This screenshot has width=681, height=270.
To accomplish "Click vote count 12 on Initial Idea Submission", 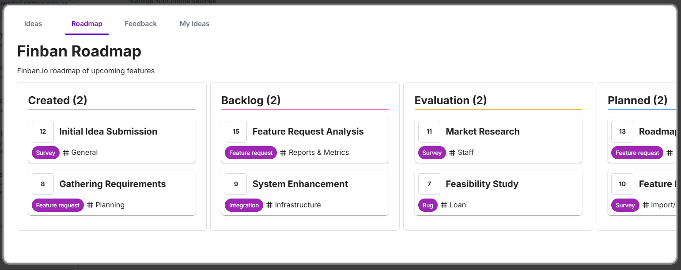I will coord(43,131).
